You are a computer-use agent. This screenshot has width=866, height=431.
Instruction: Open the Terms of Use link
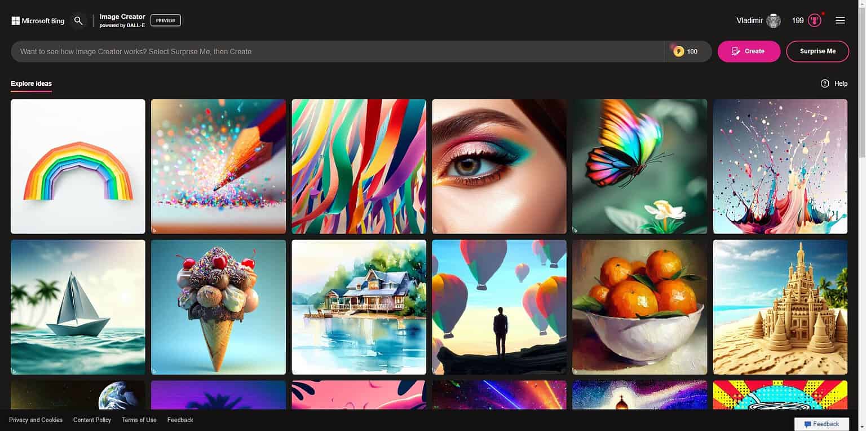point(139,420)
